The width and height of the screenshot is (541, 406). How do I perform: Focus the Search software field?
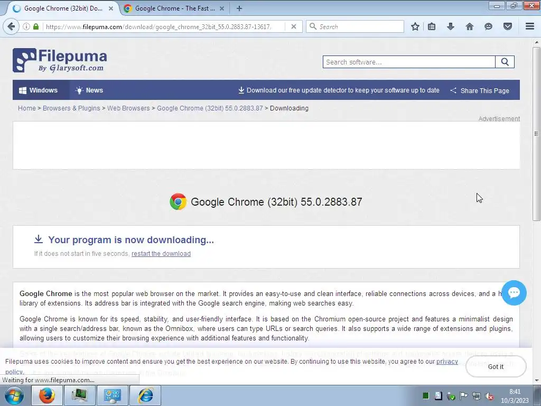point(409,62)
